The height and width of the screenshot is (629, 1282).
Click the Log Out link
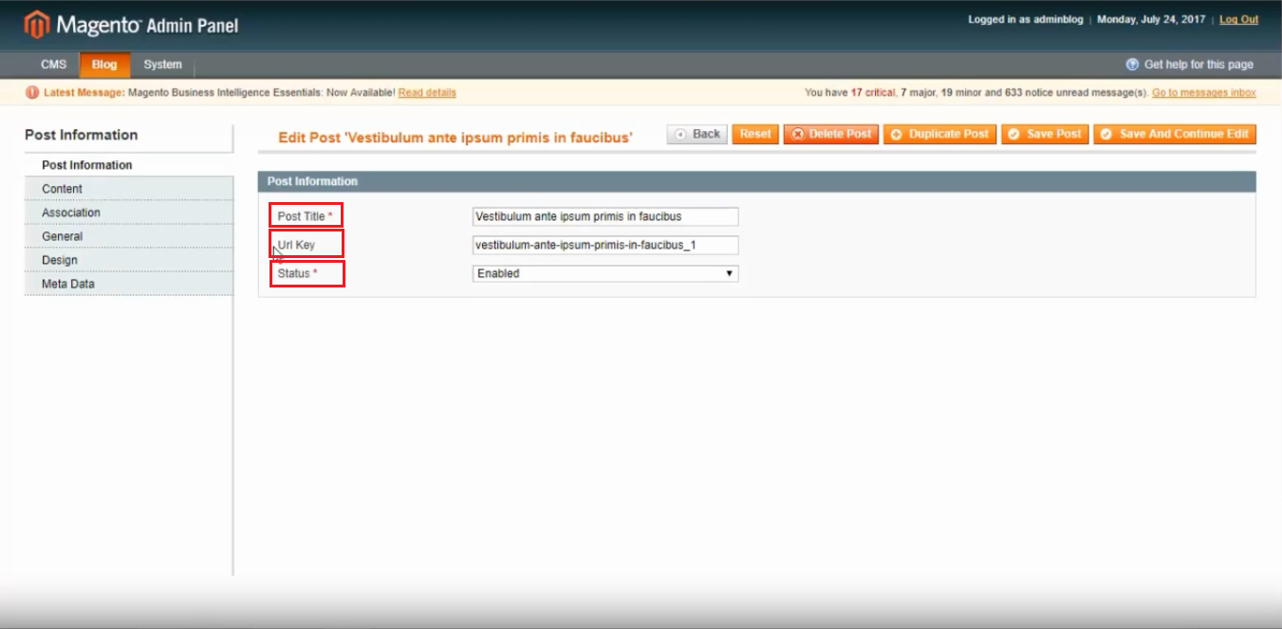tap(1238, 19)
